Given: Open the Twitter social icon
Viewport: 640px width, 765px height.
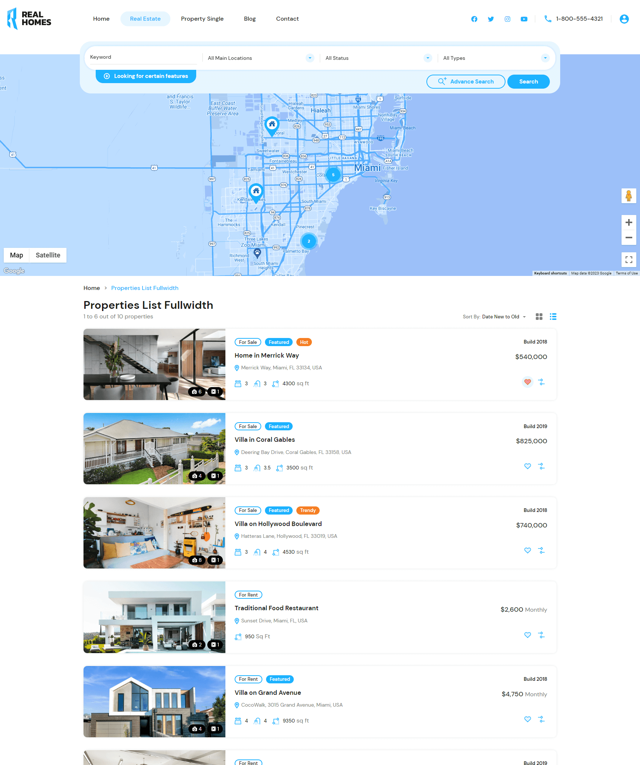Looking at the screenshot, I should click(491, 19).
